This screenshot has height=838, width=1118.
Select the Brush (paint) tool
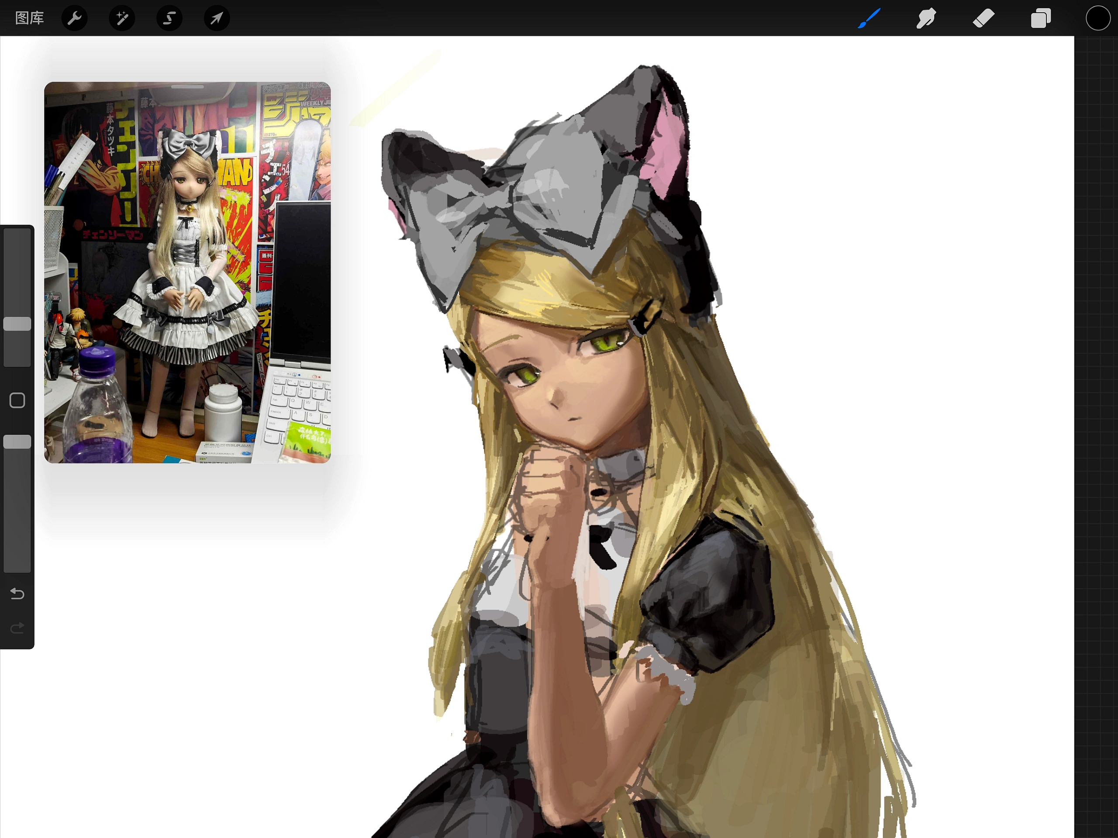coord(869,18)
